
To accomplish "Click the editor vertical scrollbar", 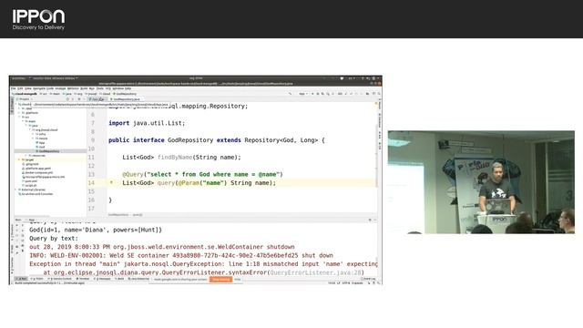I will pos(375,156).
